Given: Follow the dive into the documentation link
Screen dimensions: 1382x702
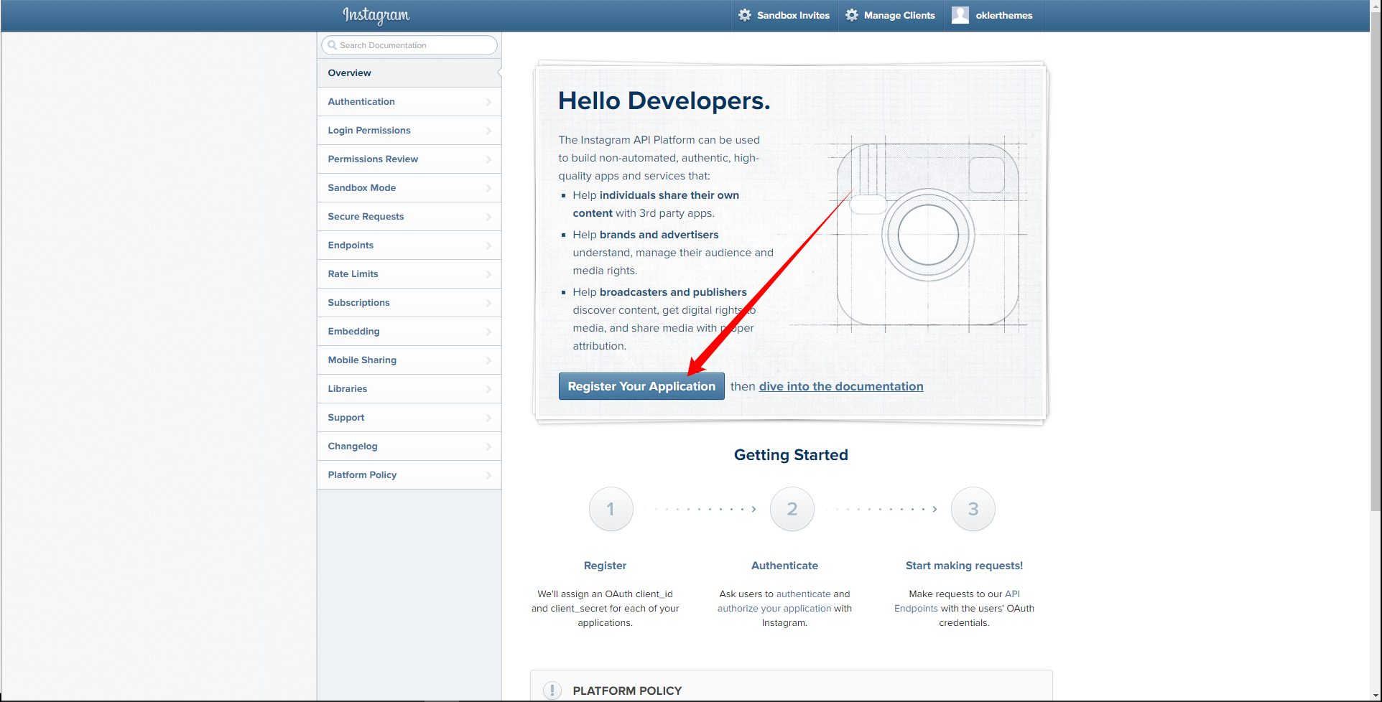Looking at the screenshot, I should click(x=841, y=386).
